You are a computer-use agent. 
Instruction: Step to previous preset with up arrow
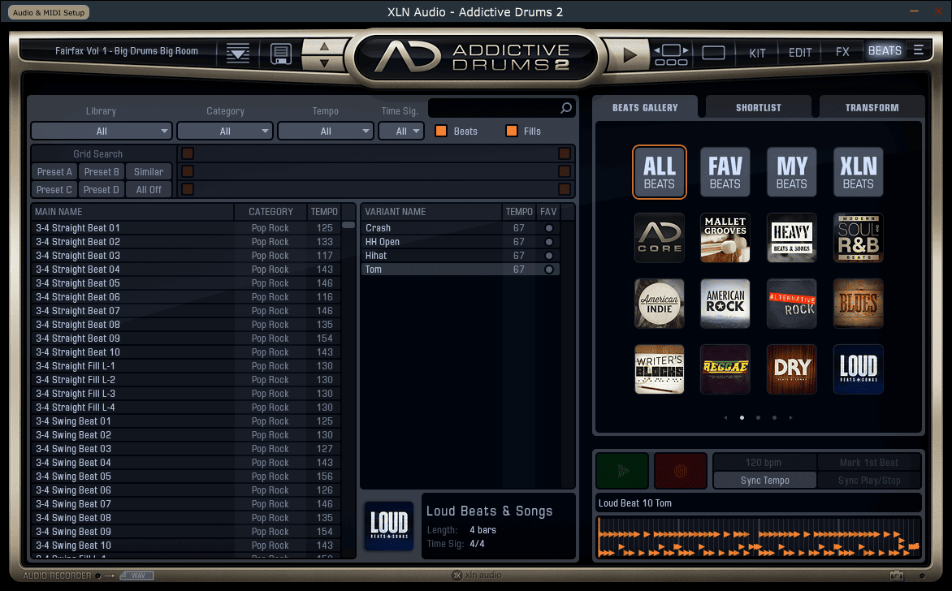(324, 46)
